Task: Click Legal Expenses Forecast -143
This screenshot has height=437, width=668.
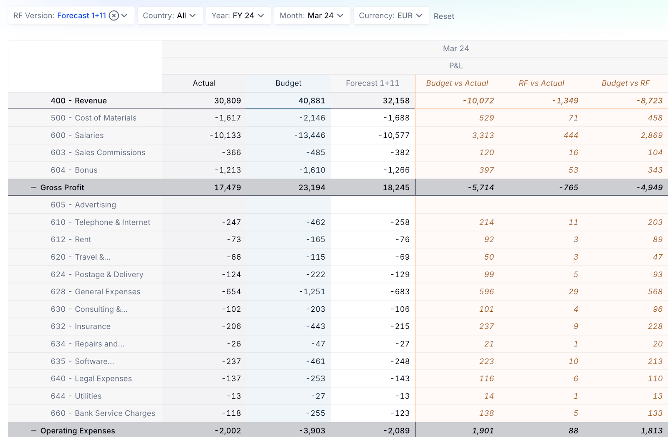Action: point(400,379)
